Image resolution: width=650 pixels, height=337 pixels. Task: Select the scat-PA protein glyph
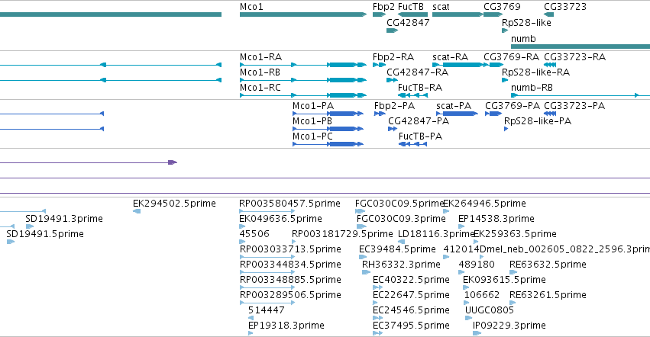[457, 114]
